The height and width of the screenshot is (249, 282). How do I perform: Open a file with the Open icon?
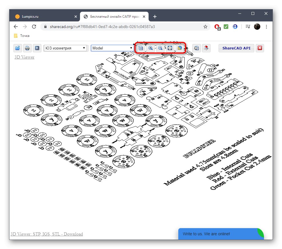click(18, 48)
